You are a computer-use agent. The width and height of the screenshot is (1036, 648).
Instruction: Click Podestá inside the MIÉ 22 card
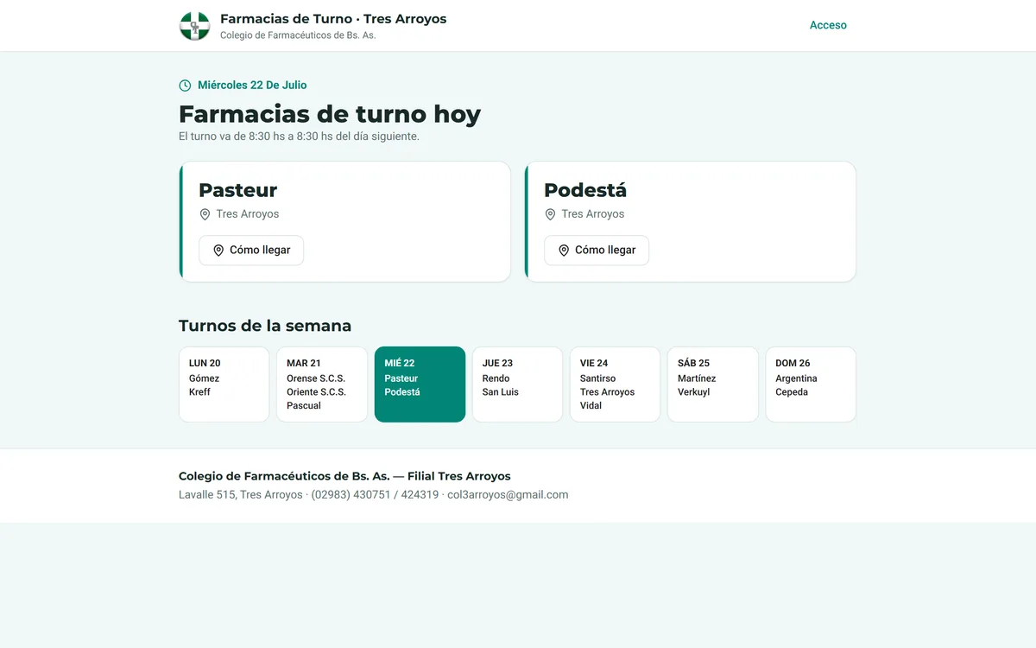tap(402, 392)
